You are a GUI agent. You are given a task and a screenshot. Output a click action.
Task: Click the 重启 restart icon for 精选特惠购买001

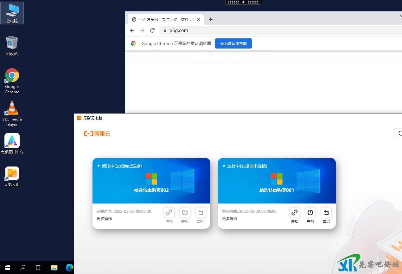[326, 212]
